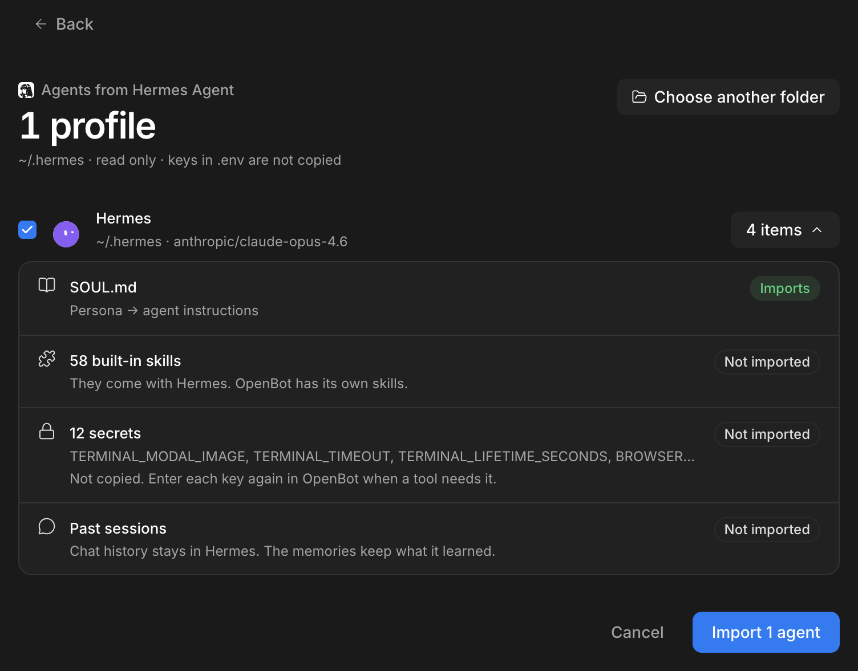Click Not imported badge for 12 secrets
The width and height of the screenshot is (858, 671).
click(767, 434)
